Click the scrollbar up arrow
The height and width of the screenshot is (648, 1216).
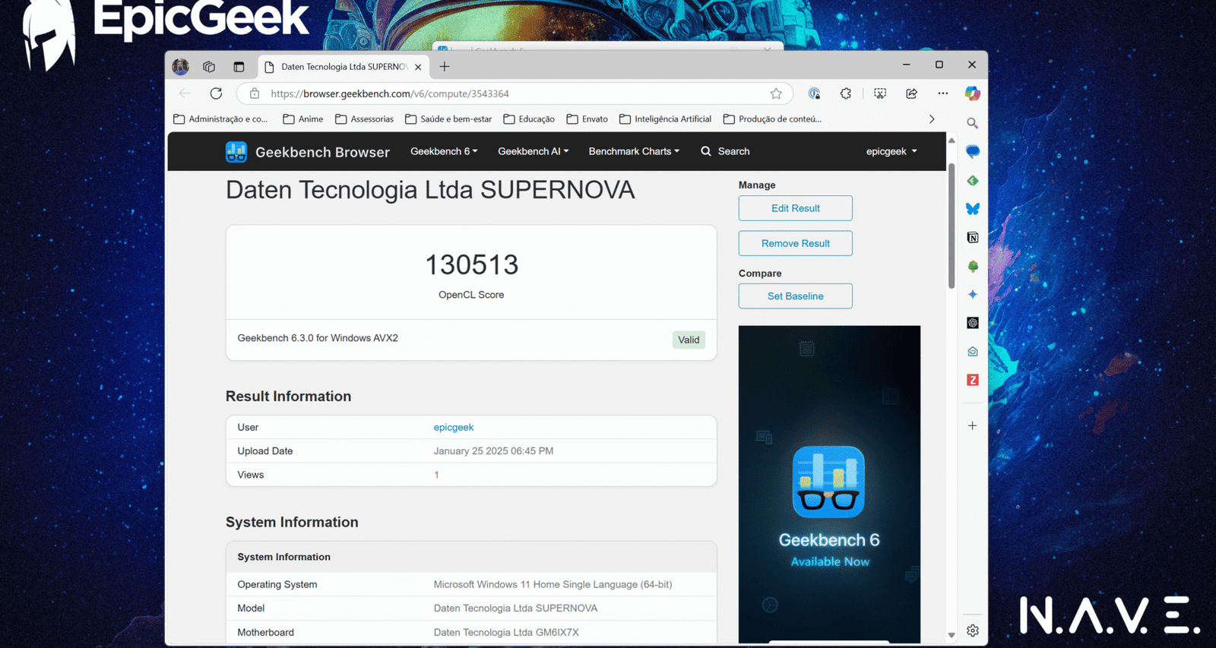click(x=952, y=141)
